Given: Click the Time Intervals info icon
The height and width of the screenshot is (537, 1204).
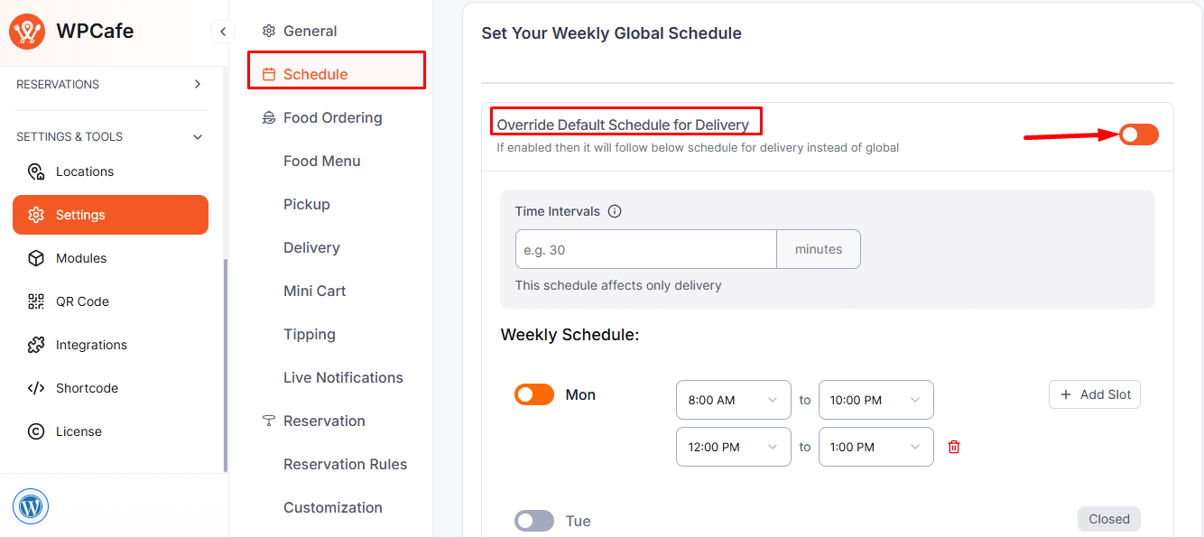Looking at the screenshot, I should 615,211.
